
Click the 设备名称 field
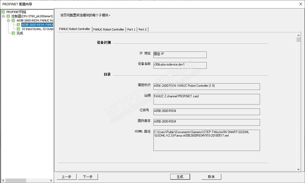180,65
